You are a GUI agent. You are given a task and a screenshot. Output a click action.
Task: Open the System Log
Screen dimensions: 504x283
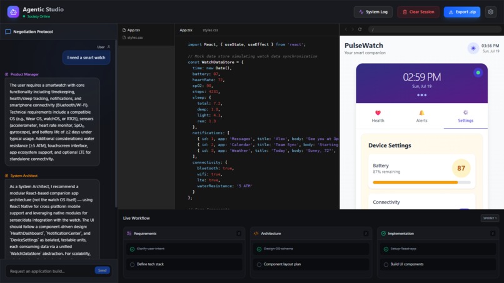(x=373, y=12)
